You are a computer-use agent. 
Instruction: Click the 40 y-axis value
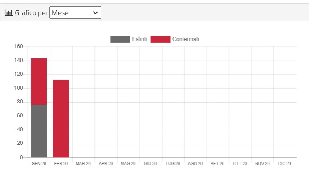[20, 129]
